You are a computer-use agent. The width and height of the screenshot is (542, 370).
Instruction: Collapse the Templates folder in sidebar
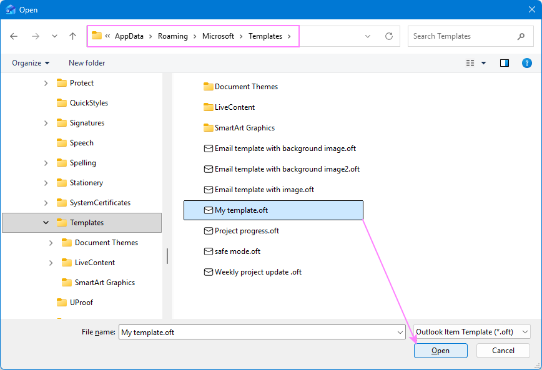tap(46, 223)
